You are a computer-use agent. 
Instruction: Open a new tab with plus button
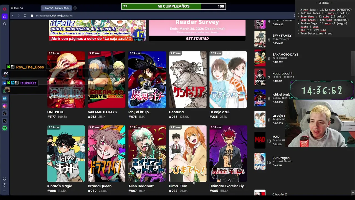tap(75, 8)
